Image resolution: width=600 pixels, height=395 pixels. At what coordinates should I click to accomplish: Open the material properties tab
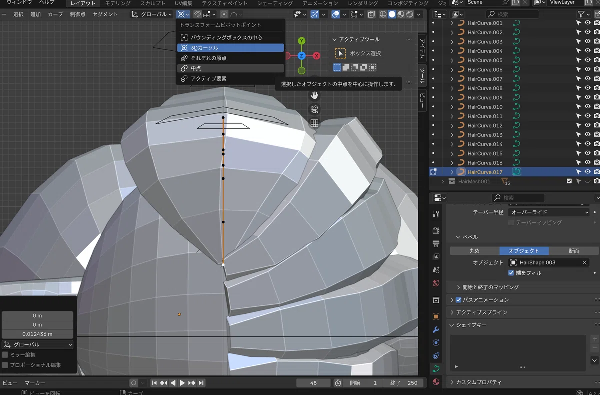(x=436, y=382)
